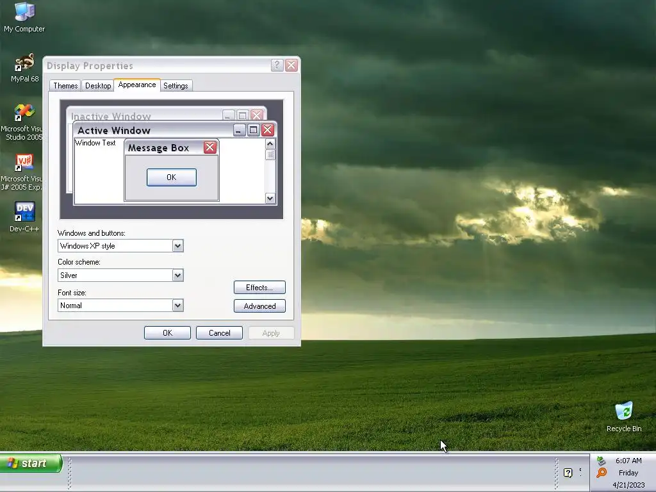Click the Apply button

click(271, 333)
